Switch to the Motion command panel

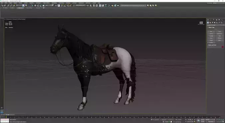[216, 20]
